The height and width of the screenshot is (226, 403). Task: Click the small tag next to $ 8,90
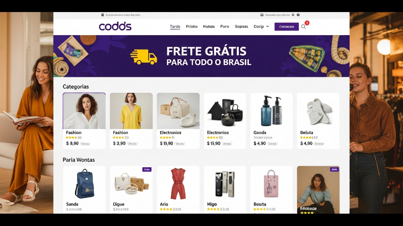pos(85,144)
